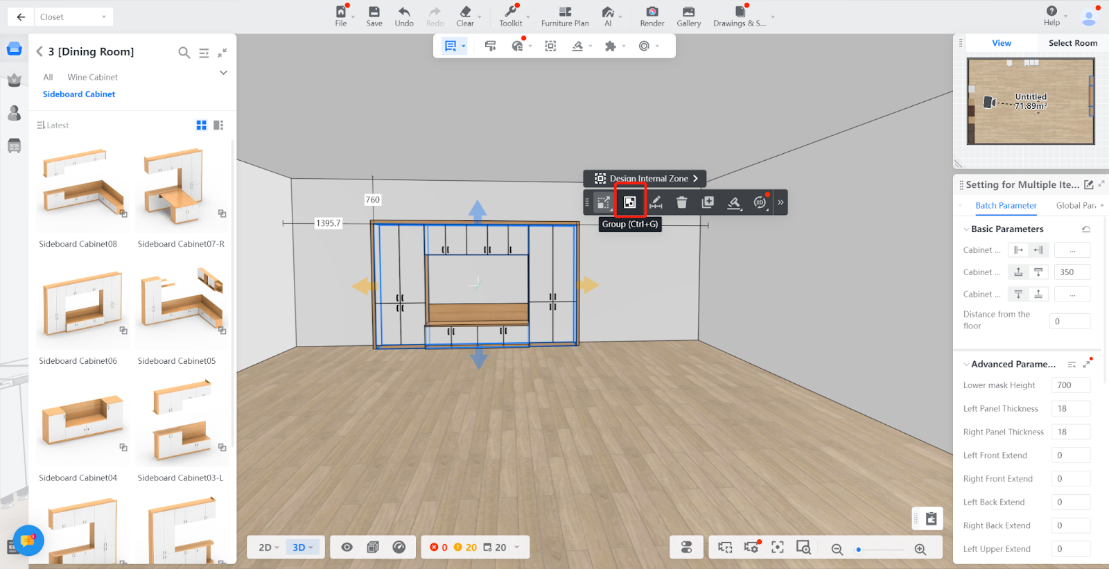The image size is (1109, 569).
Task: Open Design Internal Zone
Action: tap(644, 179)
